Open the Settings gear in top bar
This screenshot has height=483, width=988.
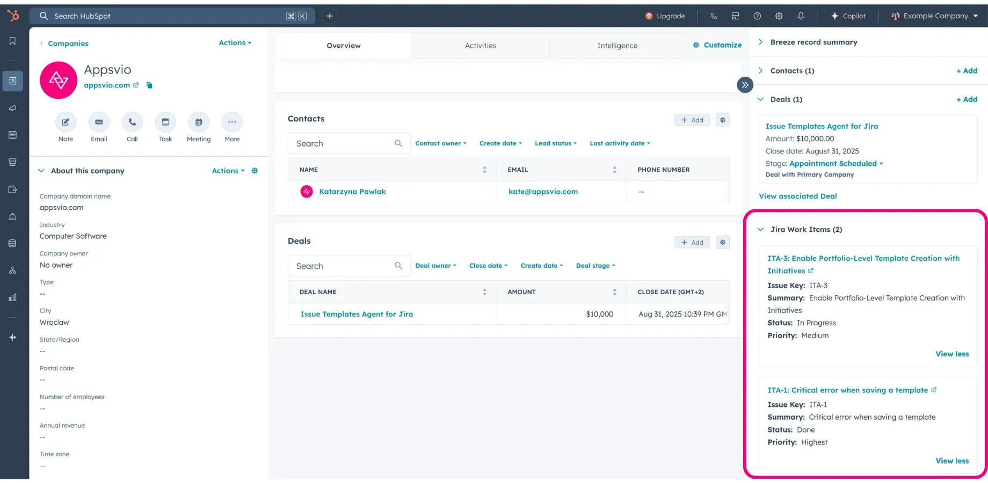click(x=779, y=16)
